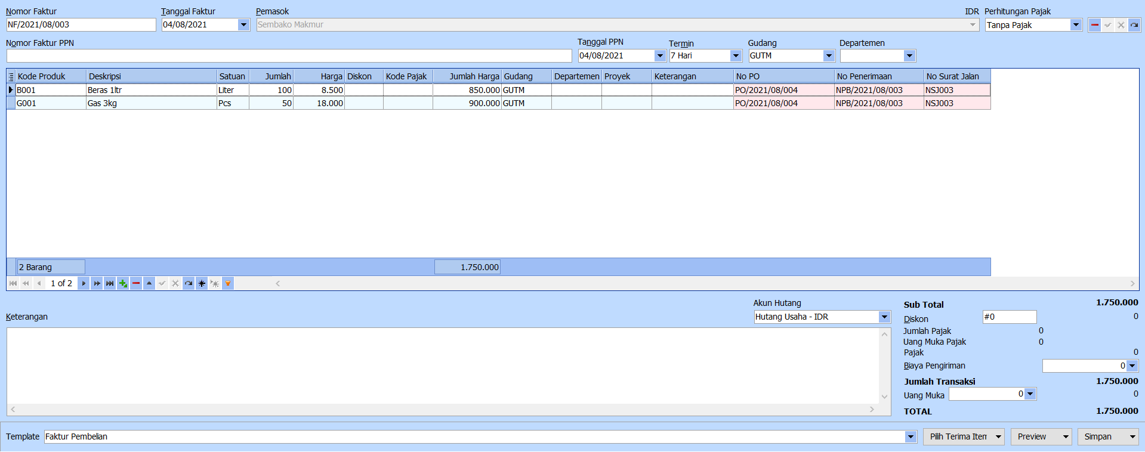Expand the Perhitungan Pajak dropdown
The height and width of the screenshot is (452, 1145).
tap(1076, 25)
